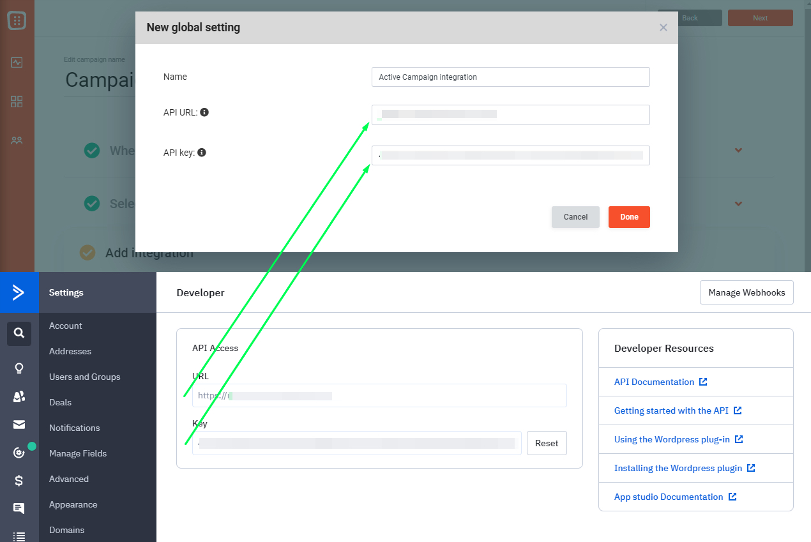Click Cancel in the dialog

click(575, 217)
